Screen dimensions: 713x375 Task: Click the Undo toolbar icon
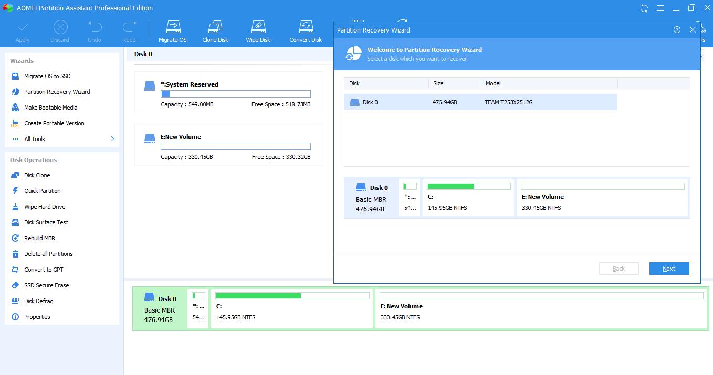coord(95,31)
